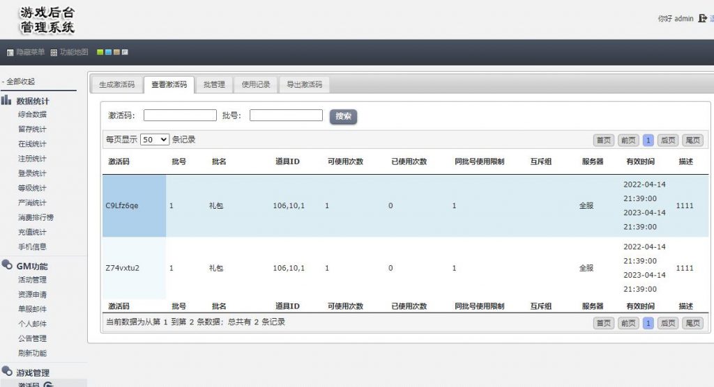Open 刷新功能 in the sidebar
This screenshot has height=387, width=714.
coord(32,353)
